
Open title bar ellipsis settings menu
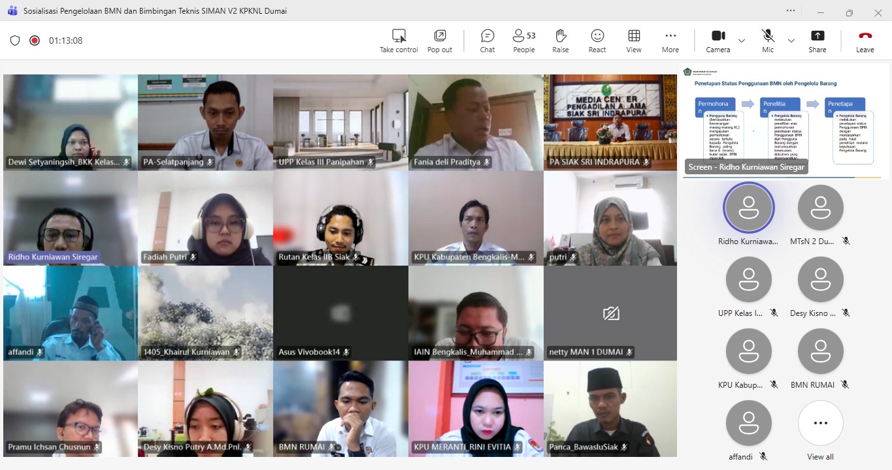click(x=791, y=11)
